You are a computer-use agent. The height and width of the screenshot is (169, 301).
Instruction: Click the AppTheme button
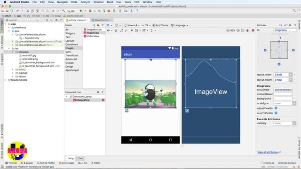coord(160,25)
